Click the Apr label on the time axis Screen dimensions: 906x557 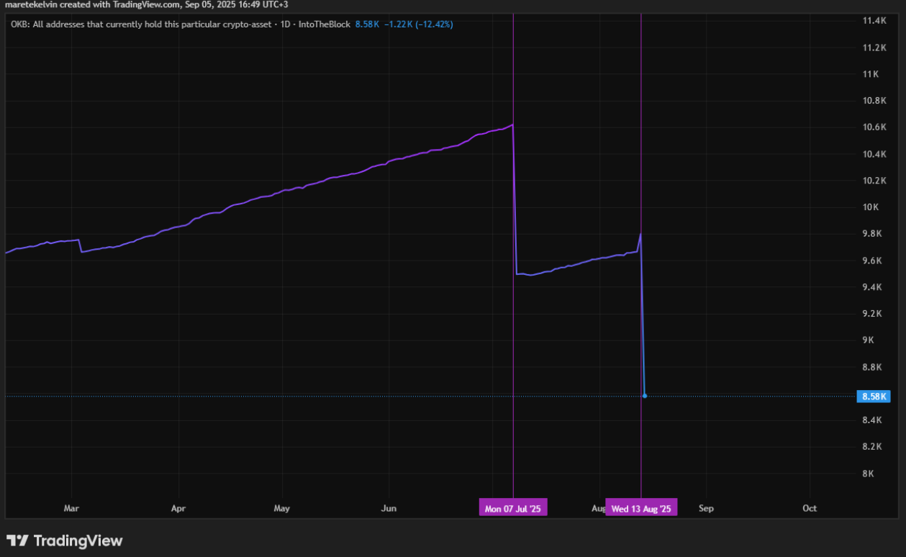point(178,509)
